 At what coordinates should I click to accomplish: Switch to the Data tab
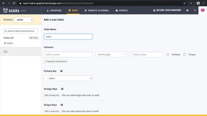click(x=73, y=10)
